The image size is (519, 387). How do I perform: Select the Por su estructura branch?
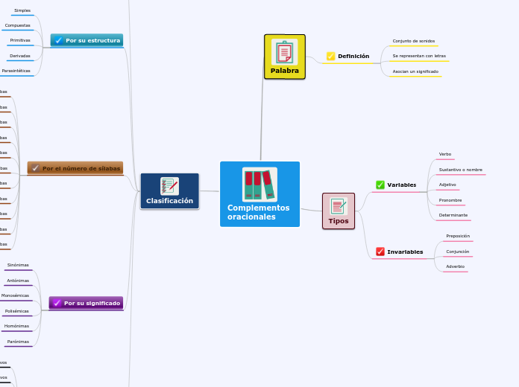tap(86, 40)
